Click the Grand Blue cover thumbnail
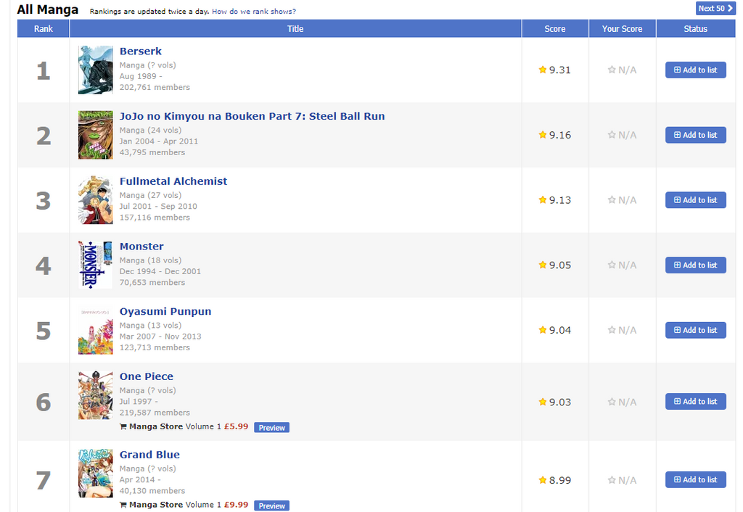Screen dimensions: 743x512 click(x=96, y=473)
